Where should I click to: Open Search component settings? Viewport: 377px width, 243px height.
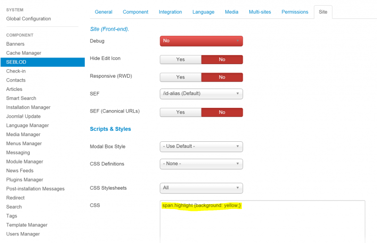coord(14,207)
